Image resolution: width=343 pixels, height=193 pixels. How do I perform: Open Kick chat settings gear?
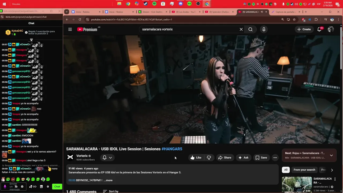(x=48, y=187)
